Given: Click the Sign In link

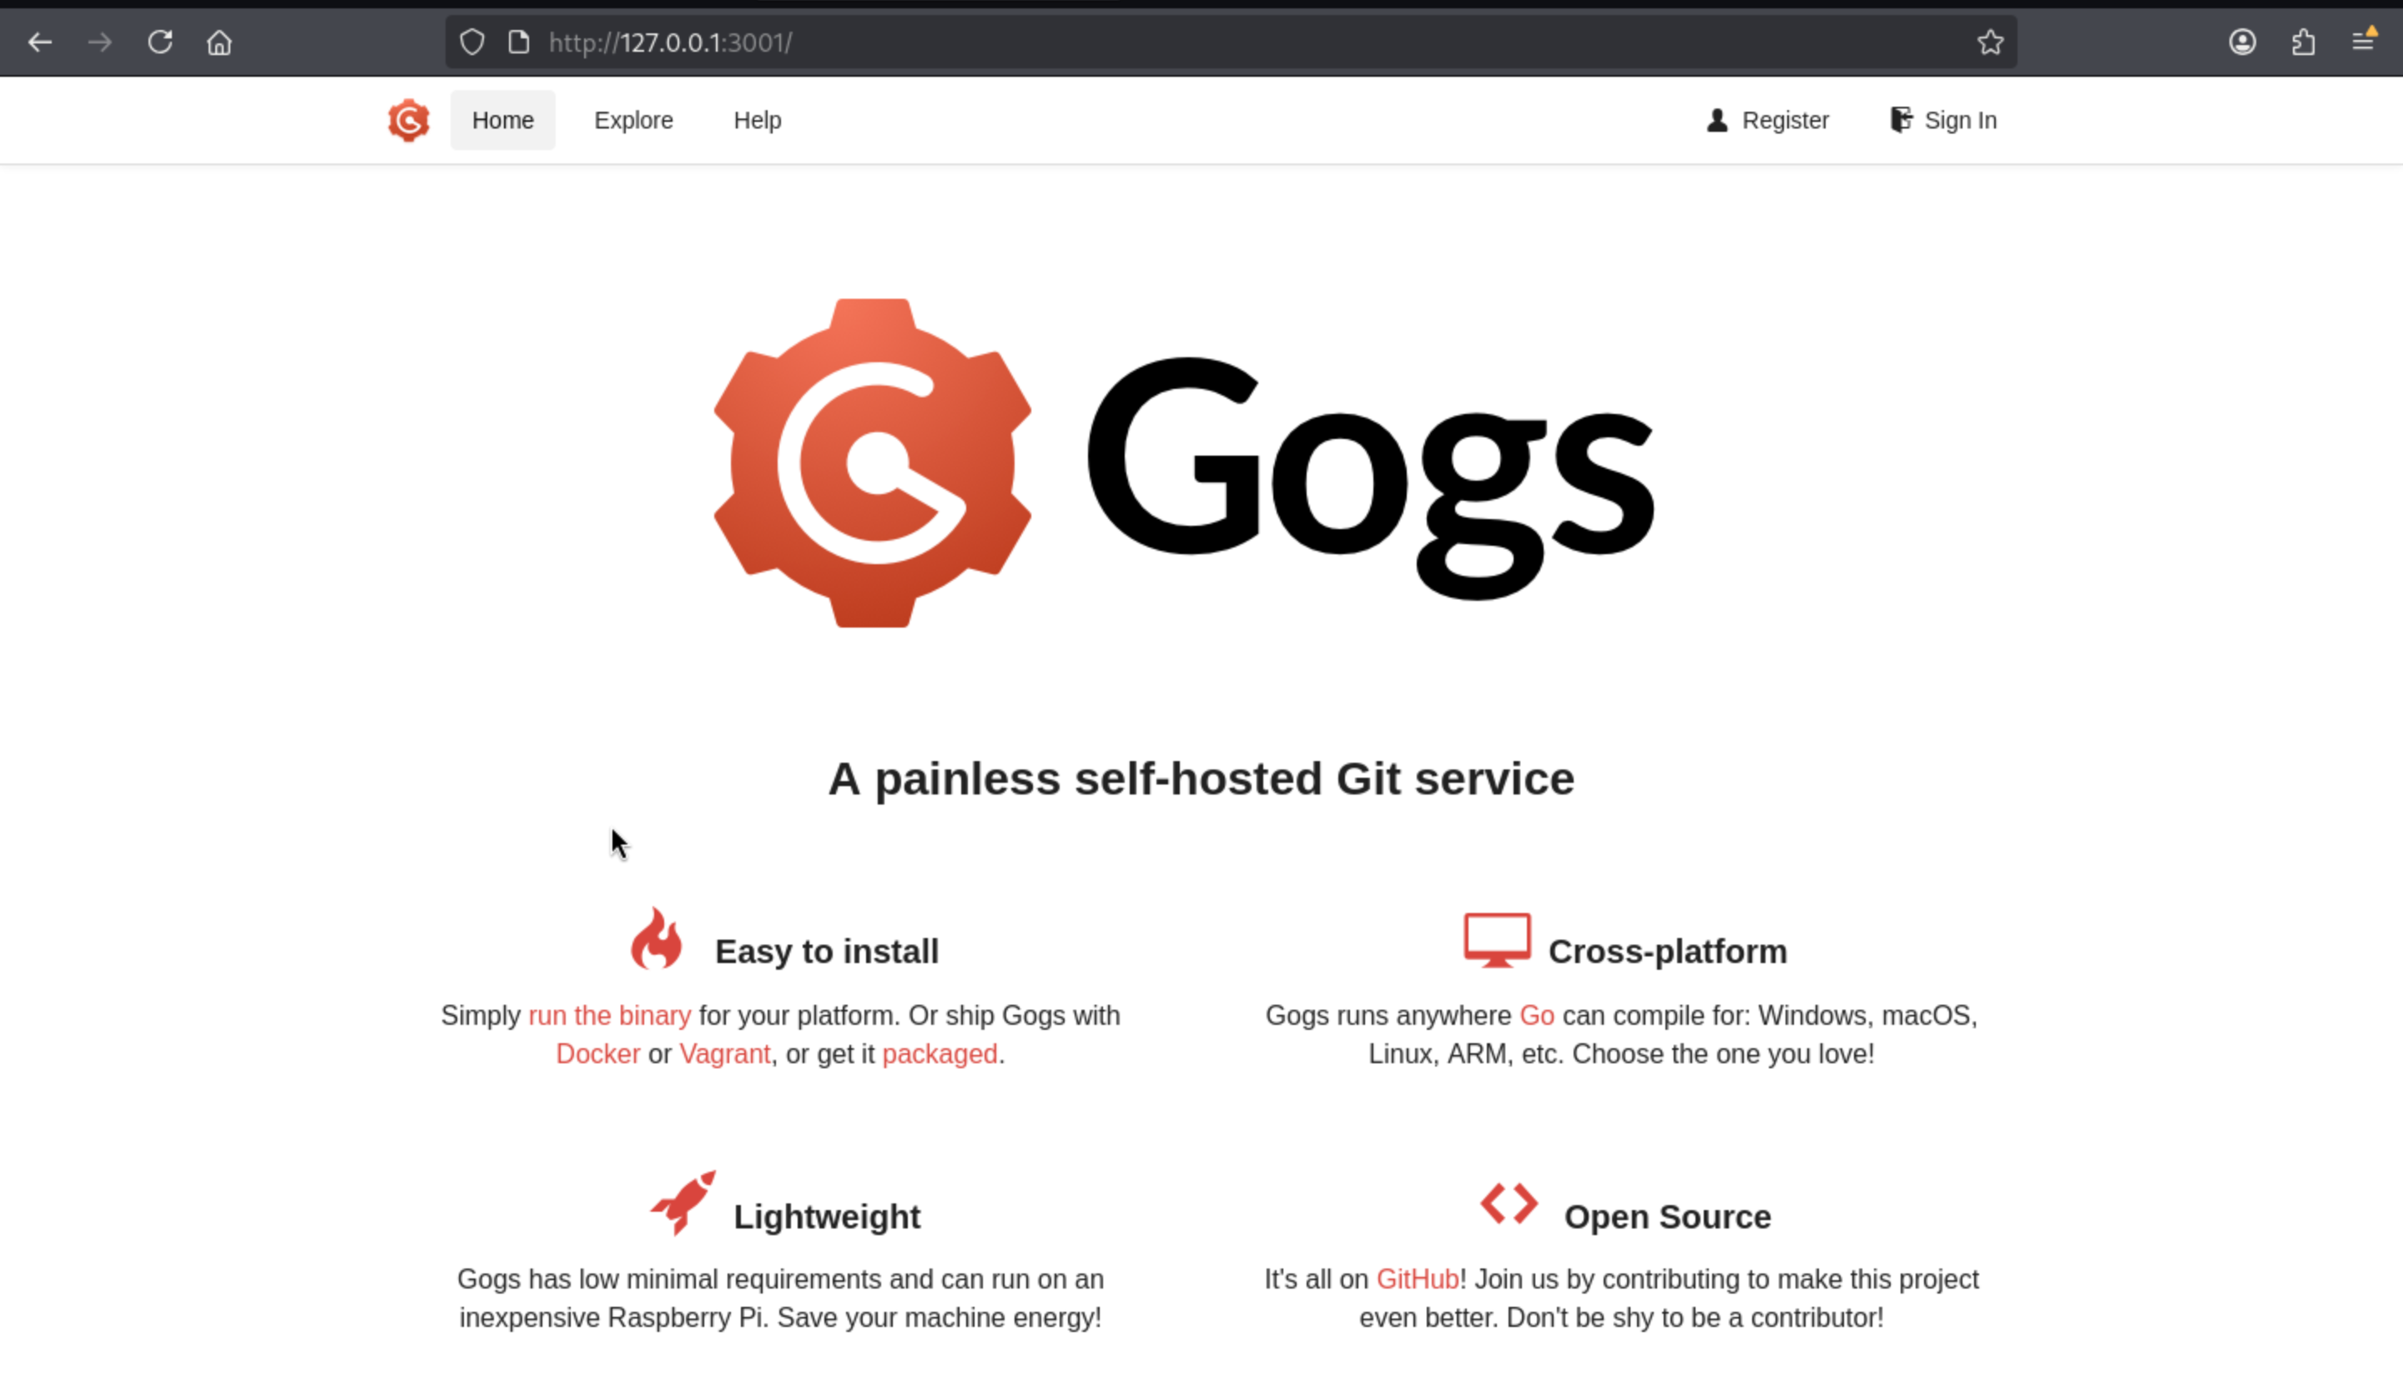Looking at the screenshot, I should [x=1943, y=121].
